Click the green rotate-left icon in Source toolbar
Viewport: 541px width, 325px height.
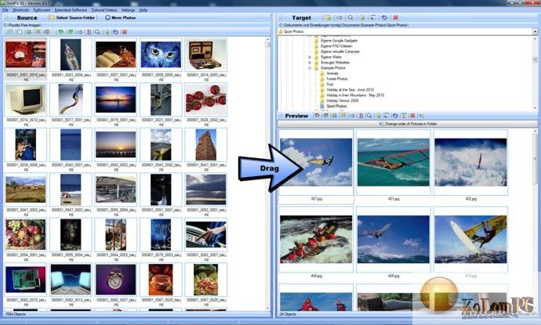pyautogui.click(x=61, y=31)
